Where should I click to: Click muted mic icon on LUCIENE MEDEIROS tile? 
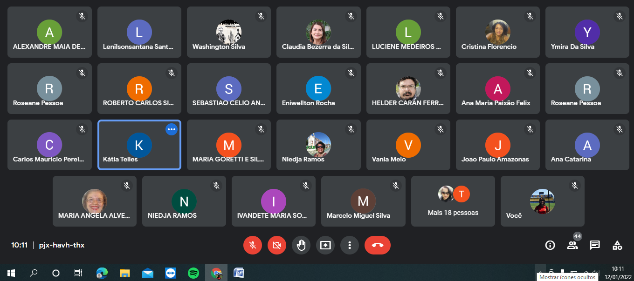pyautogui.click(x=441, y=16)
